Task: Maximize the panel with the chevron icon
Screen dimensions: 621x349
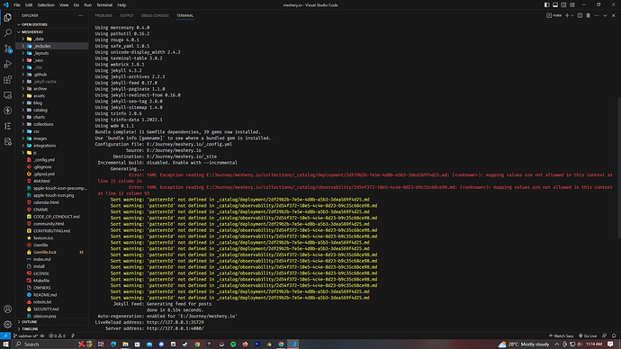Action: coord(605,15)
